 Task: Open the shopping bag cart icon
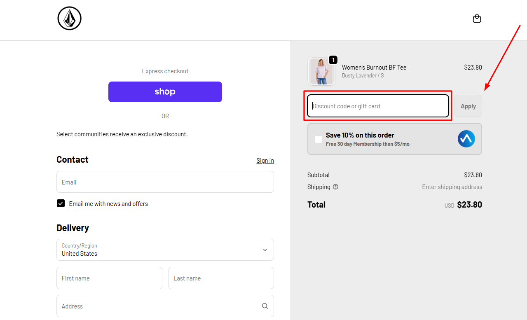[477, 19]
